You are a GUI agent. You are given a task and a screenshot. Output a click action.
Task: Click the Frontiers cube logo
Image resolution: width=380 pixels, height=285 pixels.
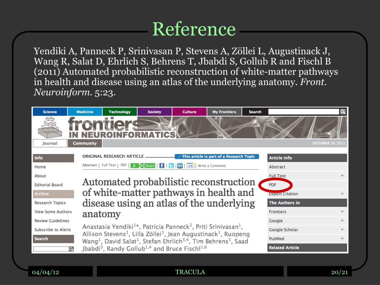pyautogui.click(x=50, y=128)
